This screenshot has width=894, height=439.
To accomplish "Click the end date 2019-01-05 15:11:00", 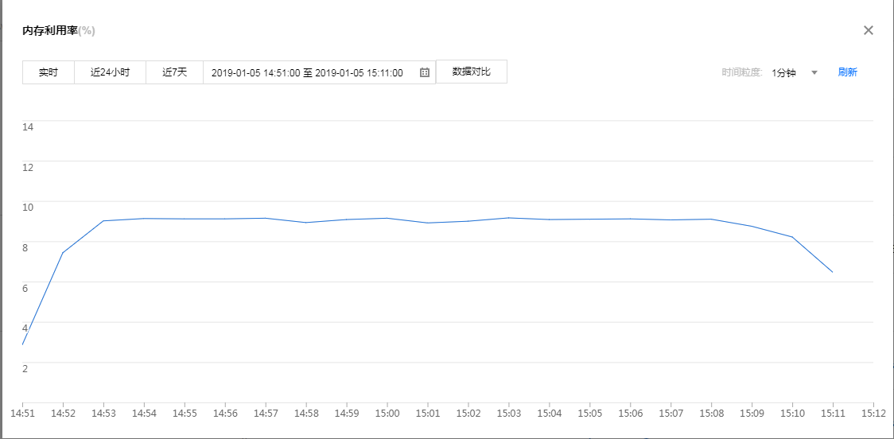I will (x=359, y=72).
